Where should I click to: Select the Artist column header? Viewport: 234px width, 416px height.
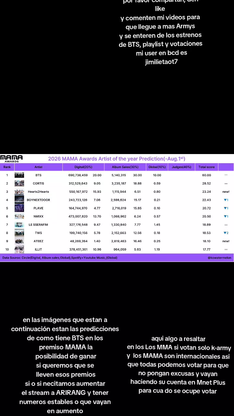[38, 167]
